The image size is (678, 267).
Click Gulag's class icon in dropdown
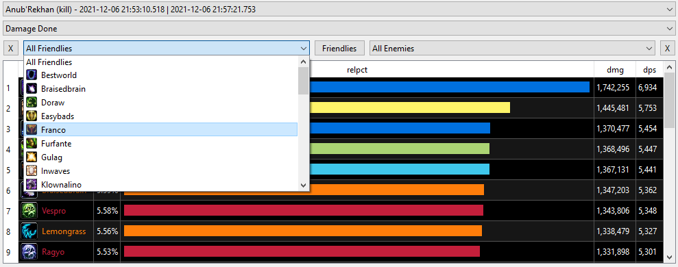pyautogui.click(x=32, y=157)
